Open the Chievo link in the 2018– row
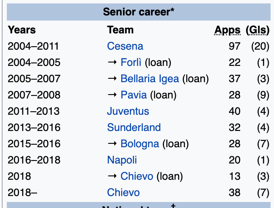This screenshot has width=274, height=208. [123, 193]
